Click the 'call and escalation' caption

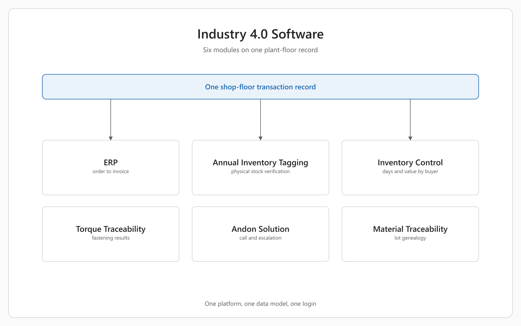pyautogui.click(x=260, y=238)
